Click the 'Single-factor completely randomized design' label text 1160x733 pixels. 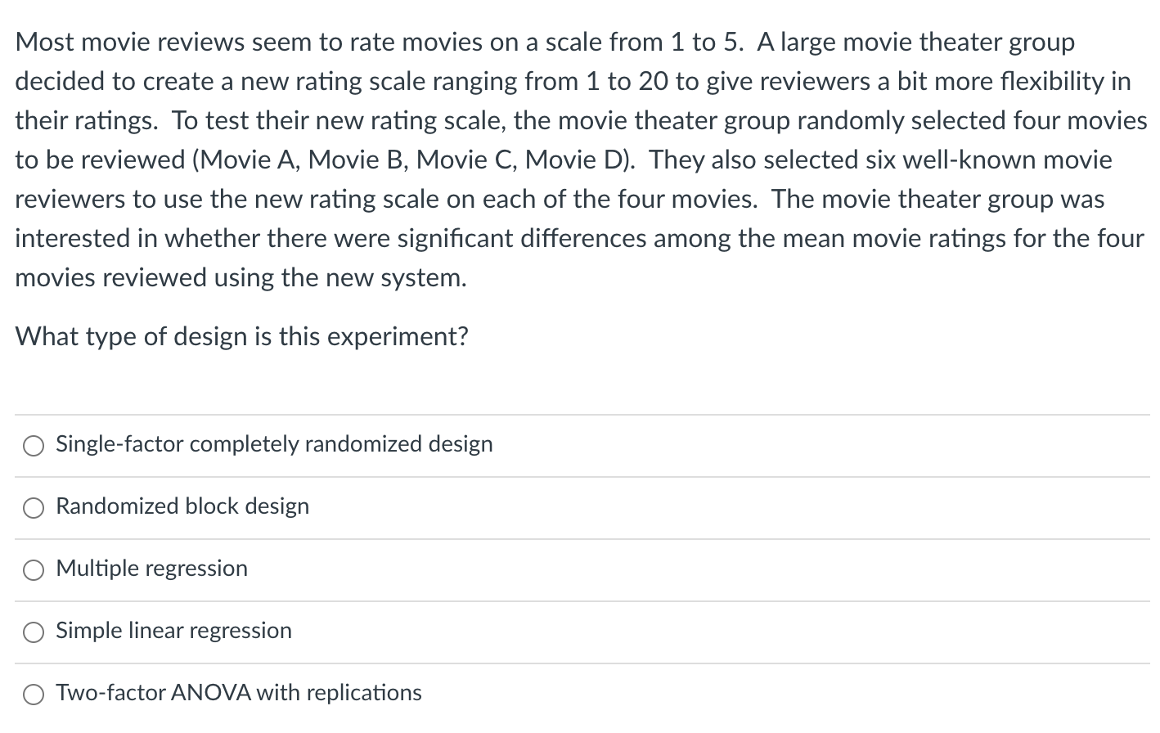[x=274, y=443]
